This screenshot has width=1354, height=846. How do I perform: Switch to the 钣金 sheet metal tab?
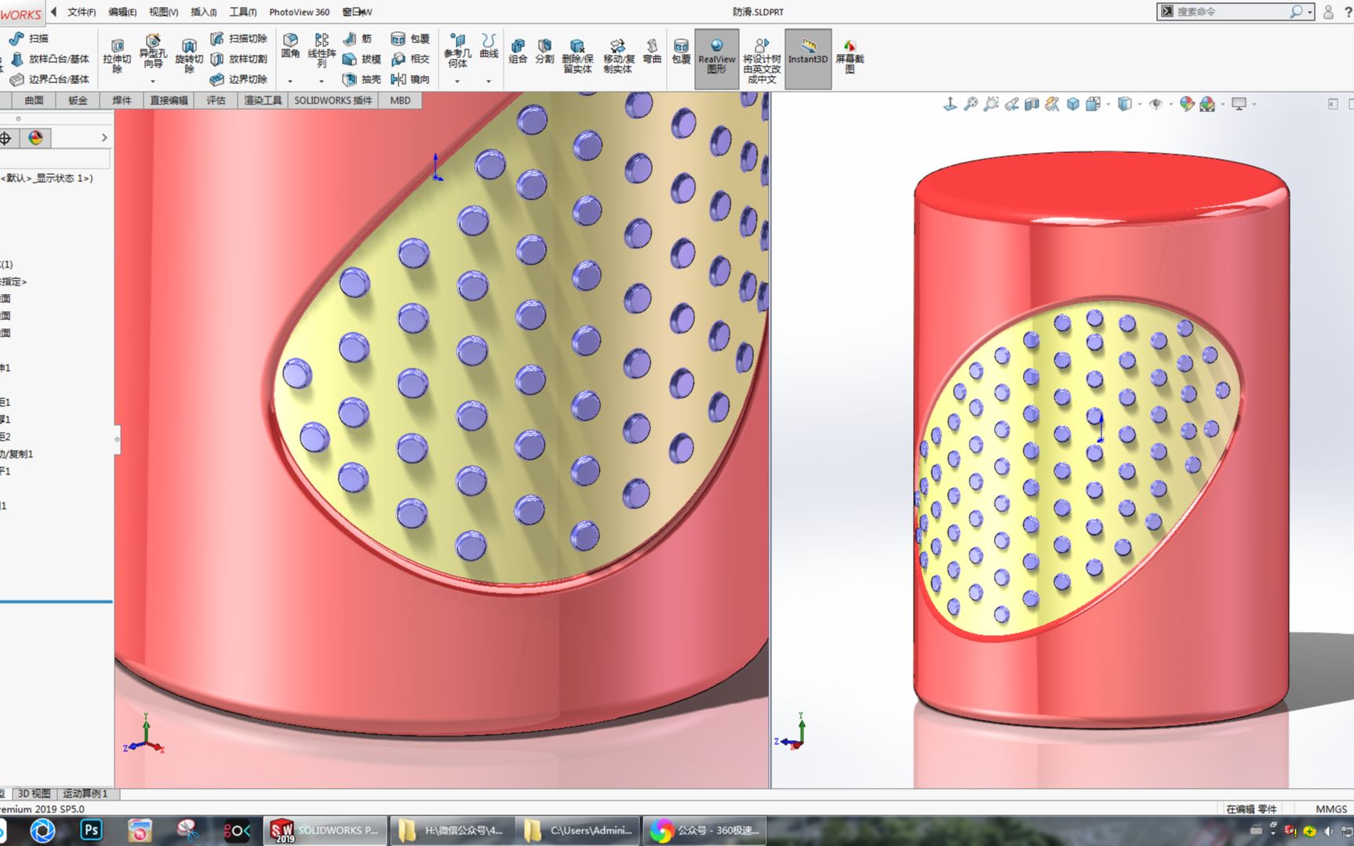coord(78,100)
